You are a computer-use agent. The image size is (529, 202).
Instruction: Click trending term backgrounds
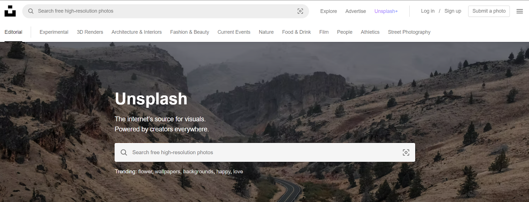(x=199, y=172)
